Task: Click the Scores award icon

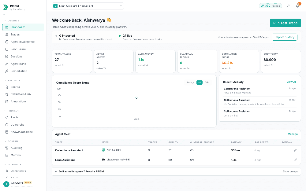Action: click(x=7, y=87)
